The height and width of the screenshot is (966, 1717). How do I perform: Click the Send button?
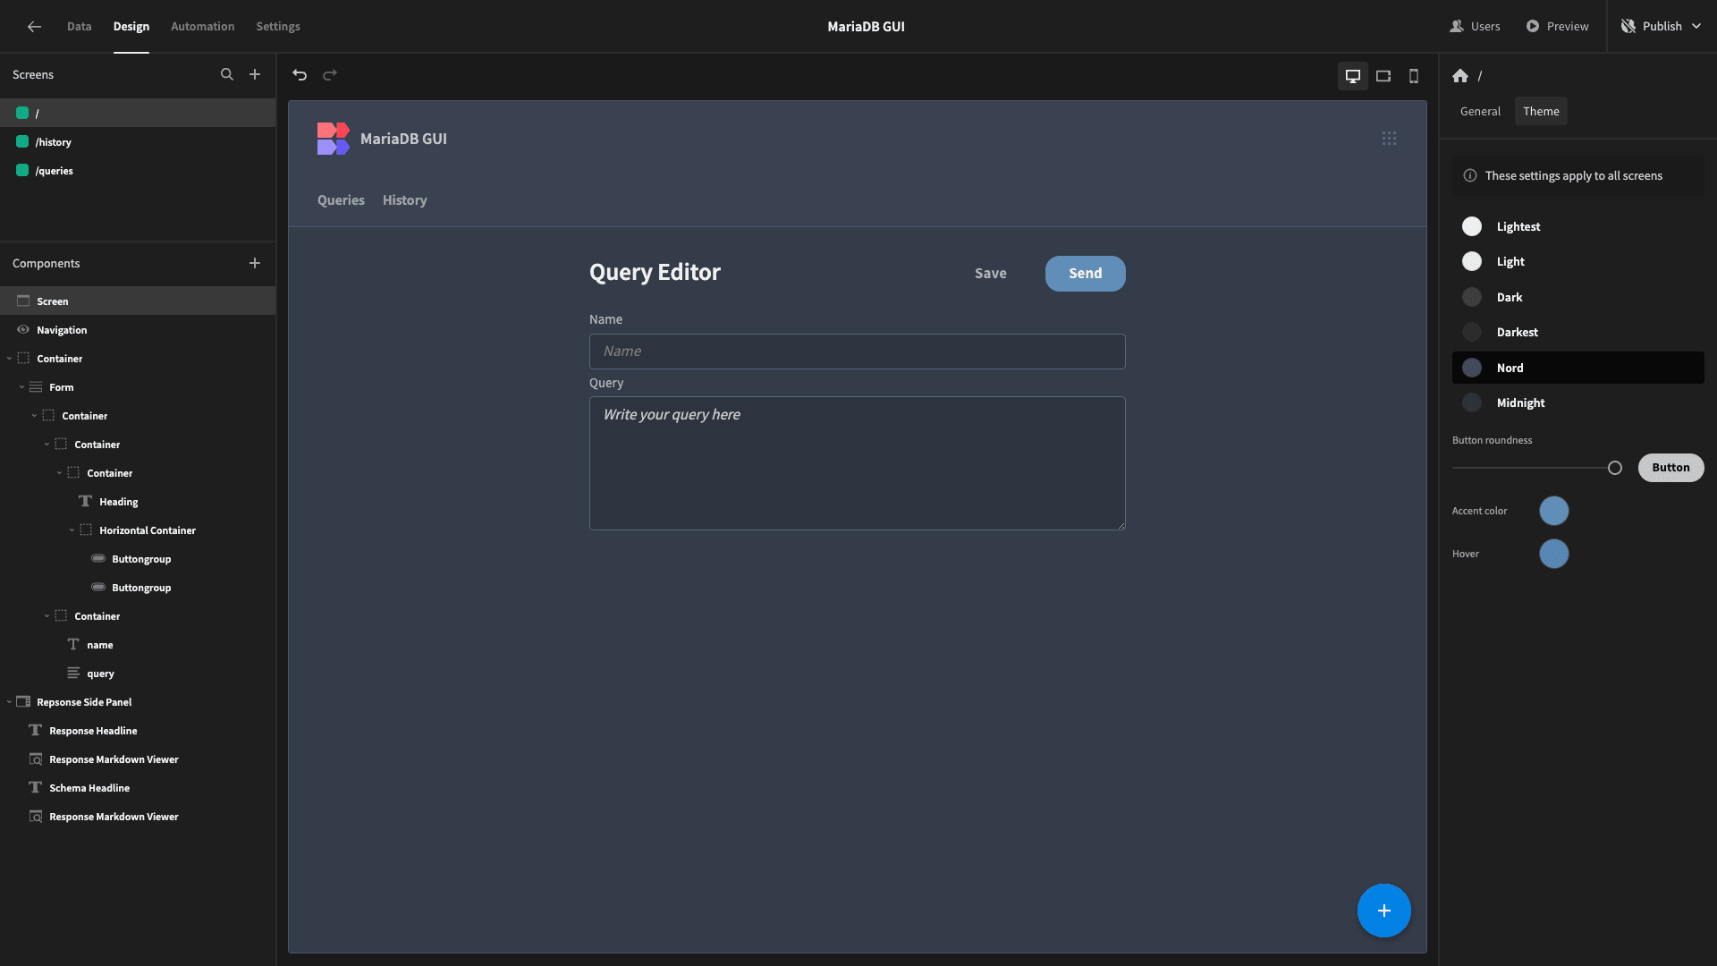click(x=1085, y=274)
